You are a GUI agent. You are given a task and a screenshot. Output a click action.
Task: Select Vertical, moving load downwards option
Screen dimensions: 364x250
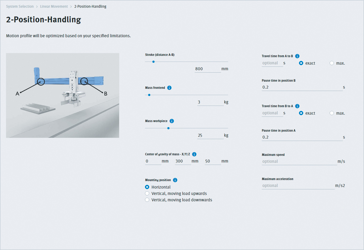(147, 200)
